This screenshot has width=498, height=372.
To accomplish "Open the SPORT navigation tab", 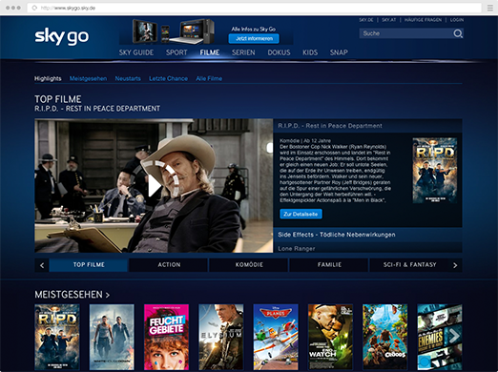I will 176,52.
